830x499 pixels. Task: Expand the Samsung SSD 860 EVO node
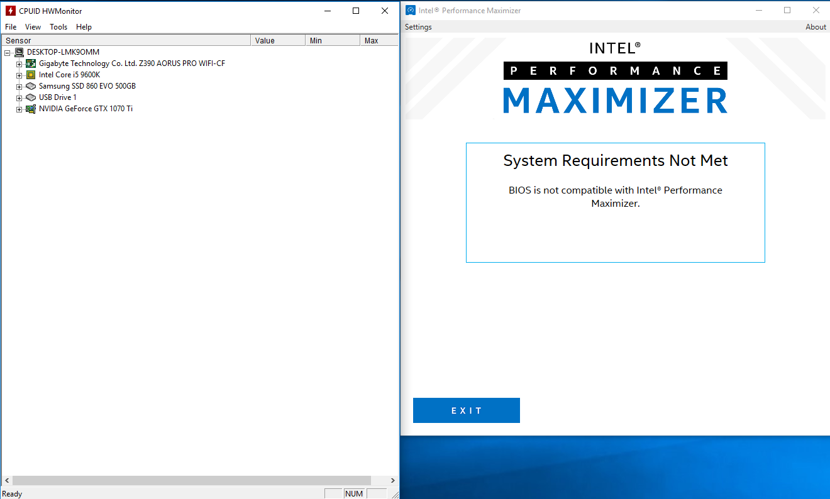[x=19, y=85]
